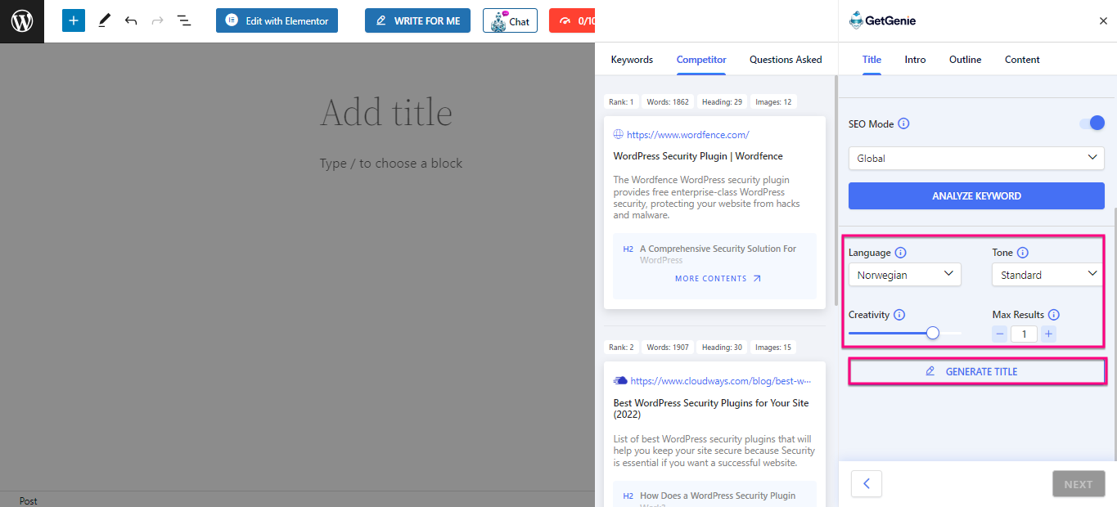
Task: Increase Max Results with plus button
Action: [x=1049, y=334]
